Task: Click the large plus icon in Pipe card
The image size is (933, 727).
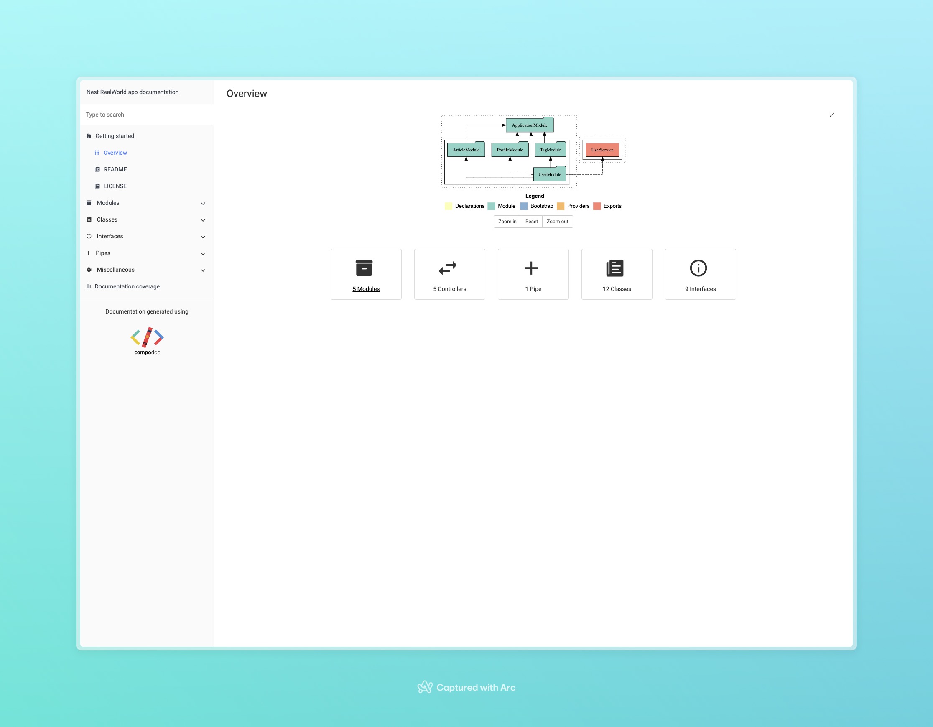Action: 531,268
